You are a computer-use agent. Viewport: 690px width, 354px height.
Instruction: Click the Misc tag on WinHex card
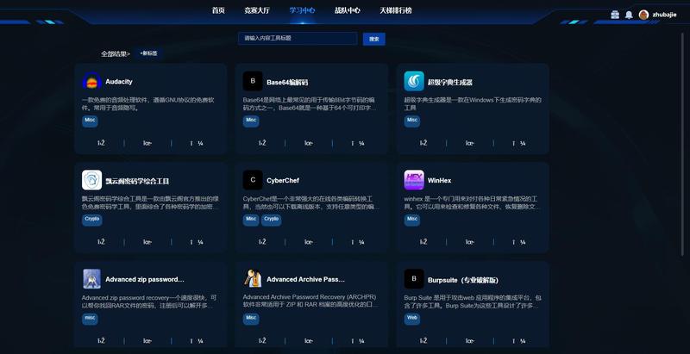412,219
